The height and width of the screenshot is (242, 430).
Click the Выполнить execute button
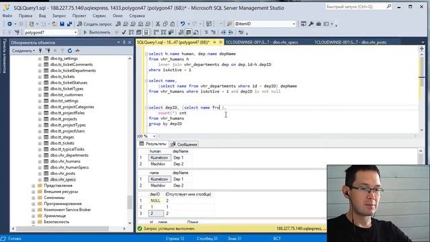[97, 32]
